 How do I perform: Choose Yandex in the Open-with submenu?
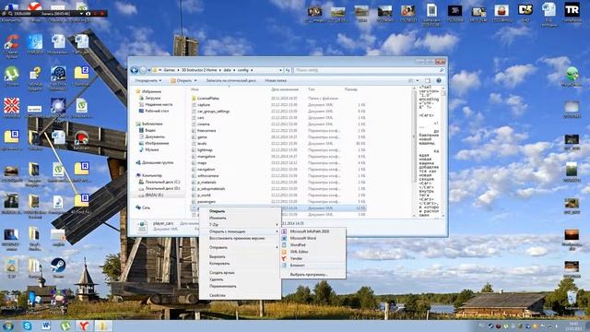click(x=296, y=258)
